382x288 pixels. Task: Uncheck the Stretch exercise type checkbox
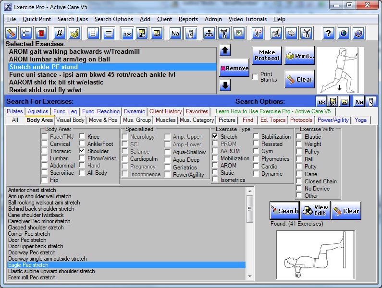click(x=215, y=136)
